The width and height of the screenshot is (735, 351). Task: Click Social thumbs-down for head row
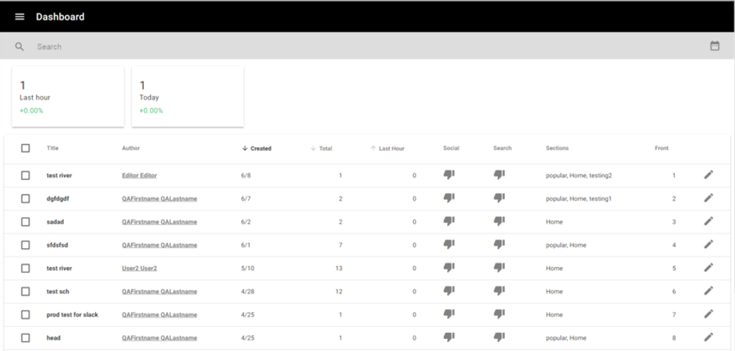point(449,337)
